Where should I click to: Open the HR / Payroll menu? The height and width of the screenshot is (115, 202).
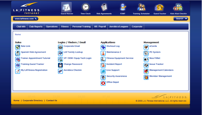[x=100, y=27]
